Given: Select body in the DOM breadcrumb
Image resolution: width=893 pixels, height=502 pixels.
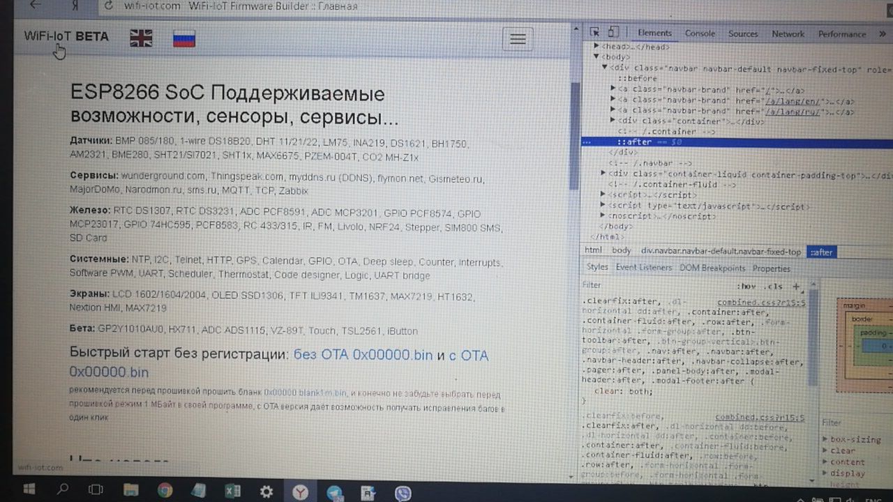Looking at the screenshot, I should pyautogui.click(x=621, y=251).
